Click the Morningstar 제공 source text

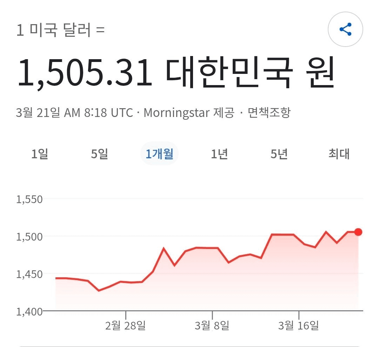pyautogui.click(x=189, y=113)
